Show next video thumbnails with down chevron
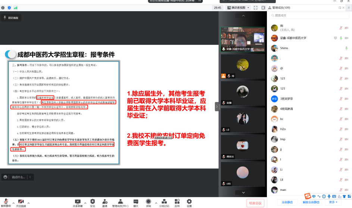Screen dimensions: 352x208 tap(243, 192)
